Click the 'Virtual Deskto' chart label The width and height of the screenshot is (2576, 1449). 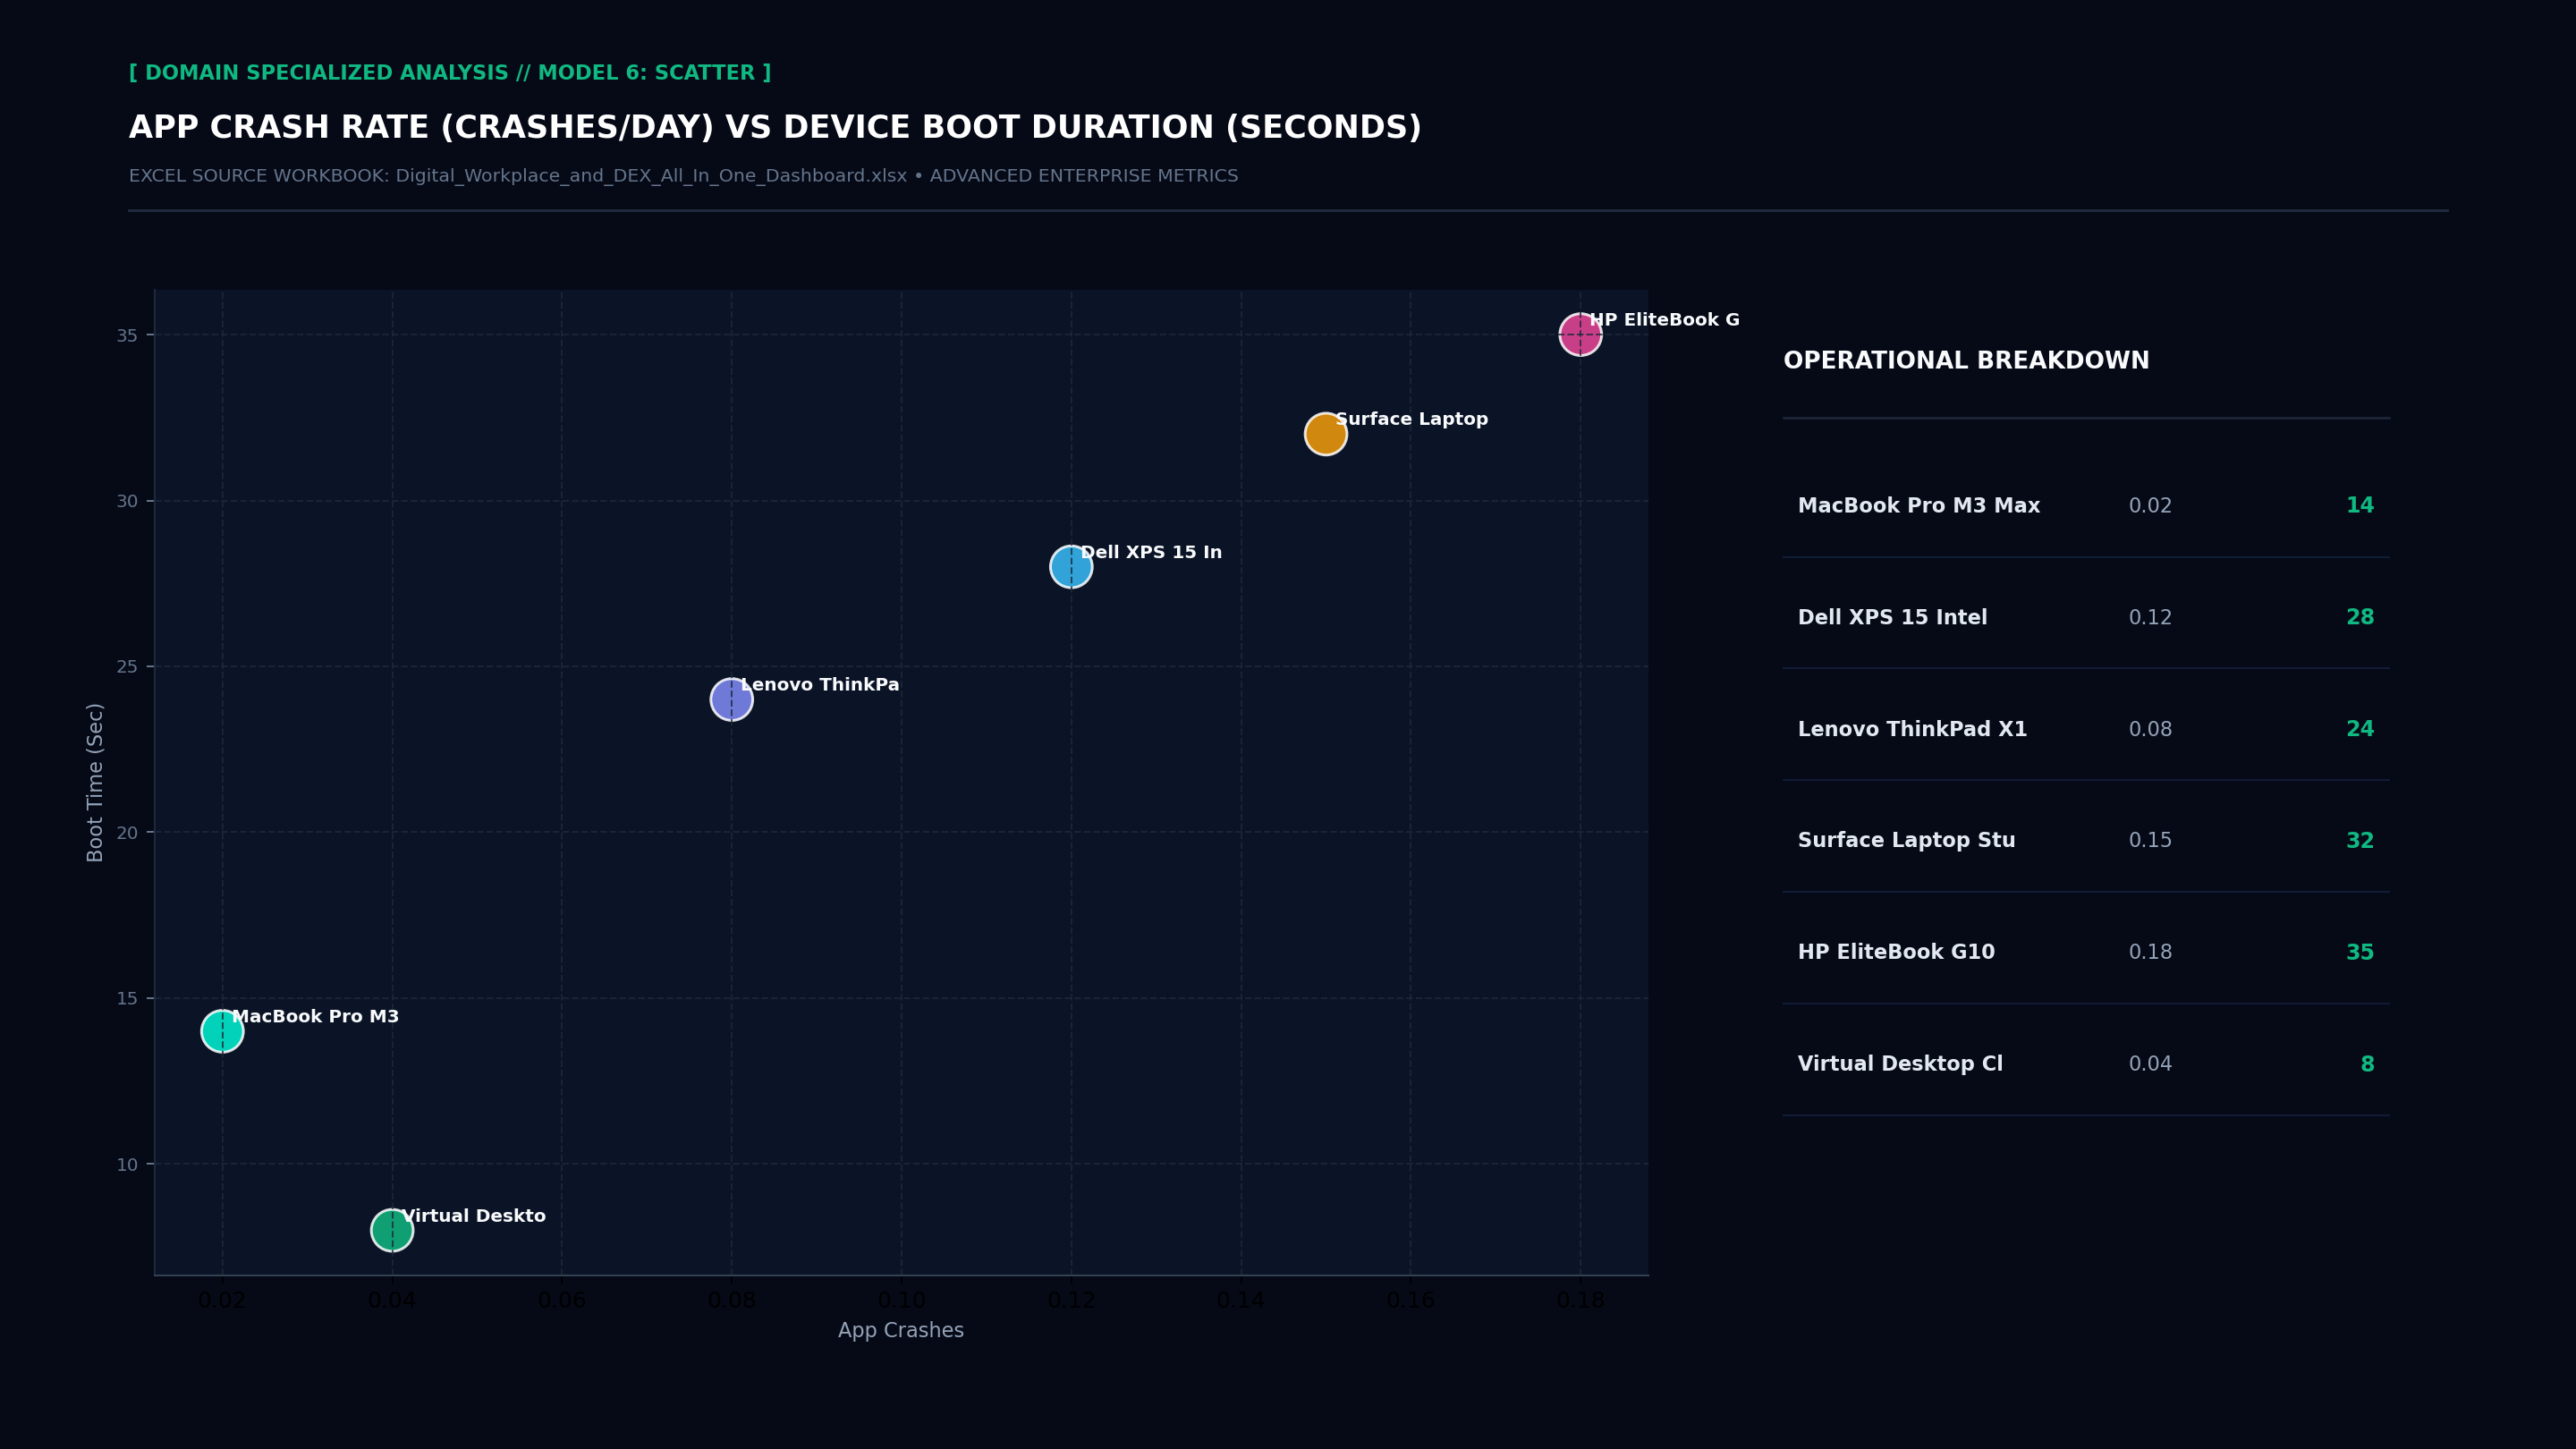[x=474, y=1216]
